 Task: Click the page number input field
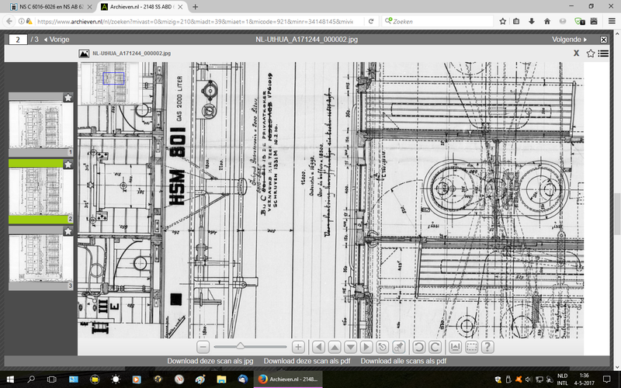click(18, 40)
